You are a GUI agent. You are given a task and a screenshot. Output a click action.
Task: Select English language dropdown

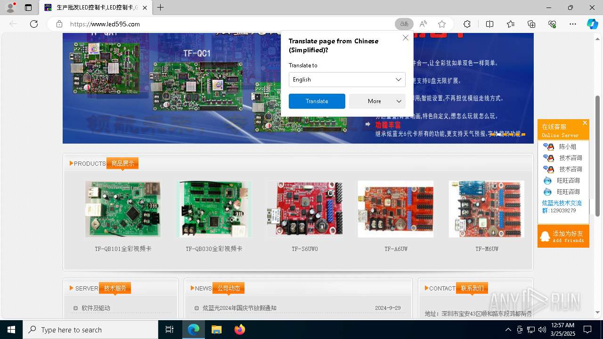tap(347, 80)
